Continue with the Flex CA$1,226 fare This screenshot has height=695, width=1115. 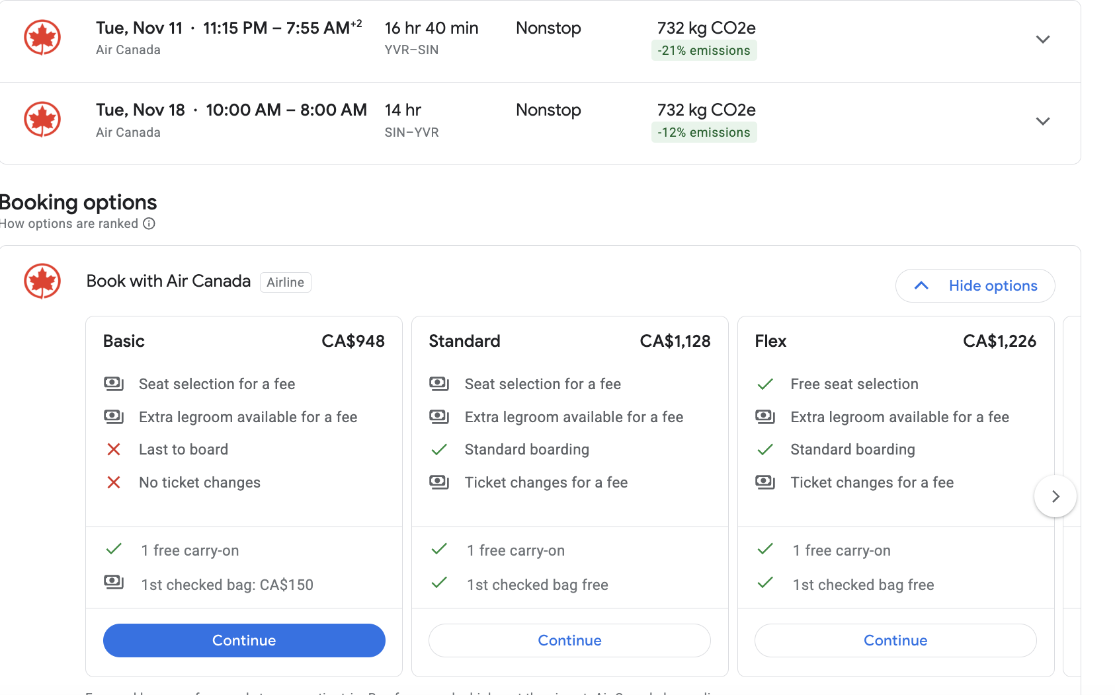point(895,640)
